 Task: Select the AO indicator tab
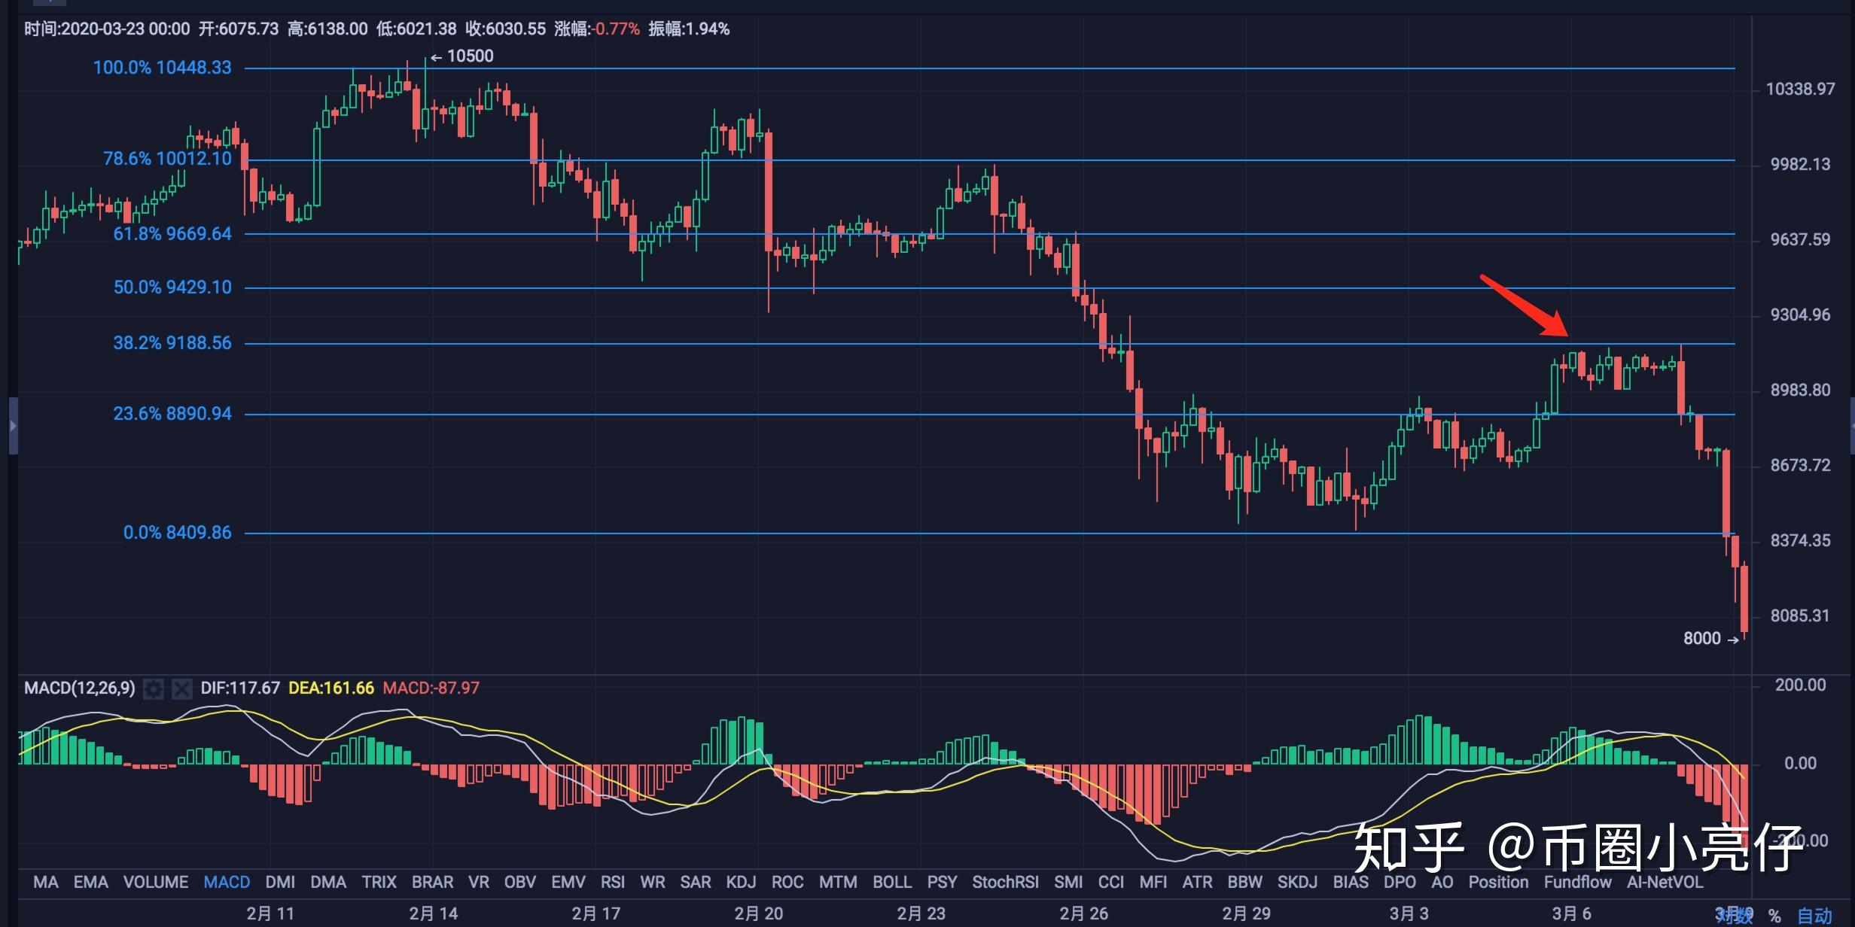[1442, 882]
